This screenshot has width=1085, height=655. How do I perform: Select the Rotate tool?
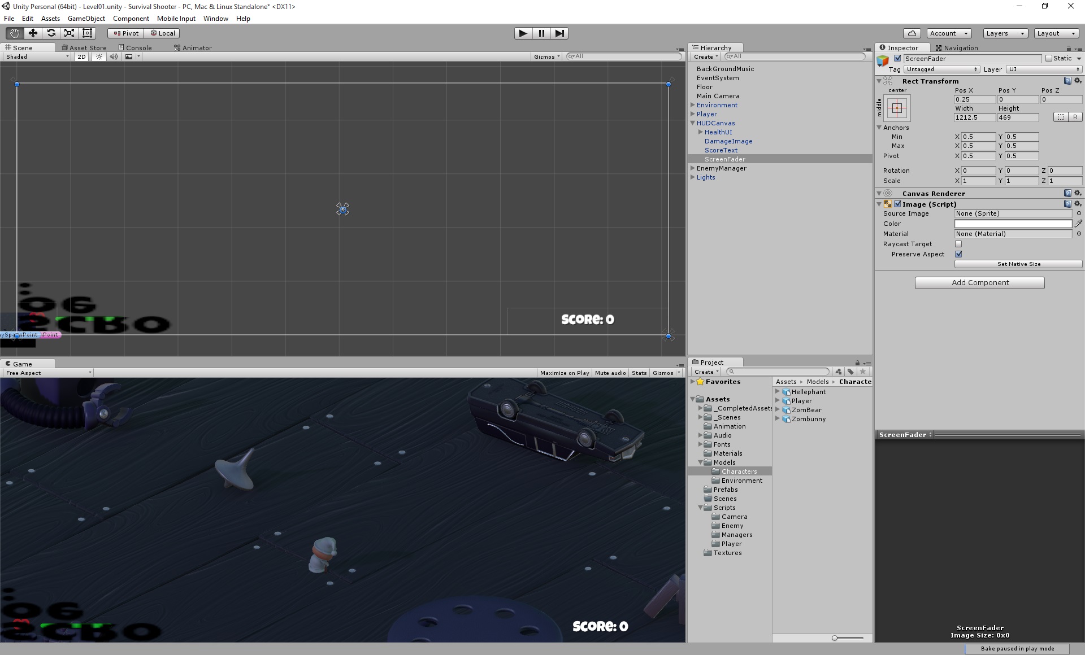click(51, 33)
